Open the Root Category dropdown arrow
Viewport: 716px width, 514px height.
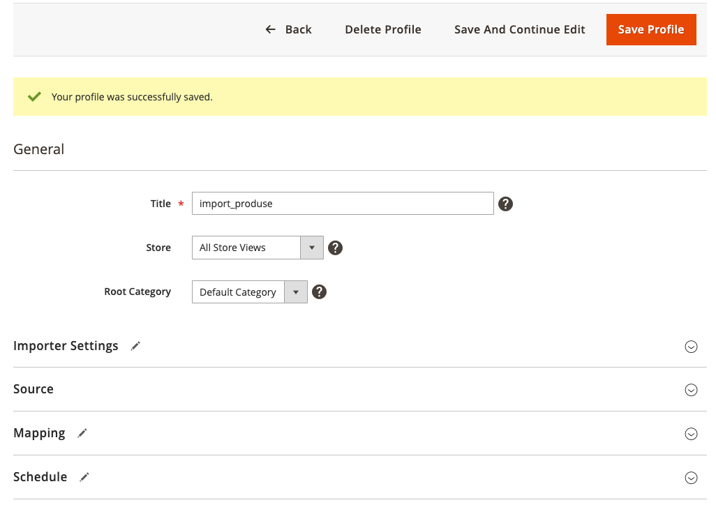[296, 292]
